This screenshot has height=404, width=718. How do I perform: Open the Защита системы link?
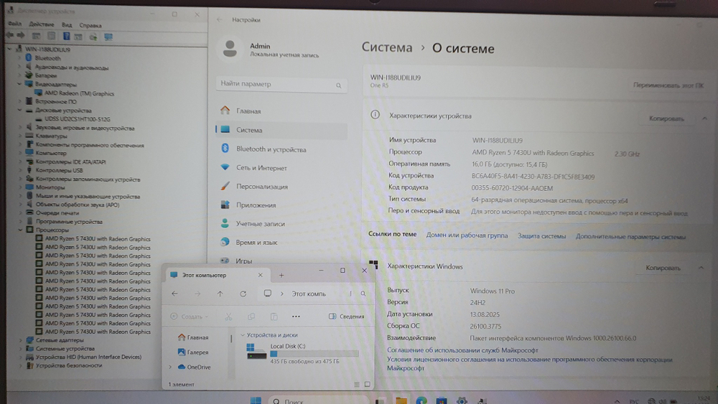point(541,236)
